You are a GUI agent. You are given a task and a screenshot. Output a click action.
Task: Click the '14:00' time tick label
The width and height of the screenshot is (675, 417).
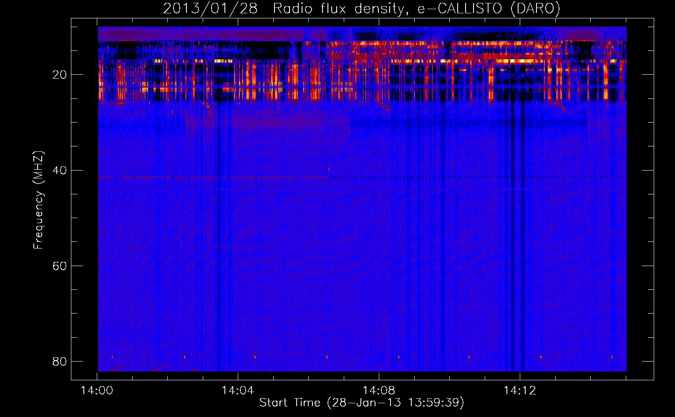click(x=97, y=391)
